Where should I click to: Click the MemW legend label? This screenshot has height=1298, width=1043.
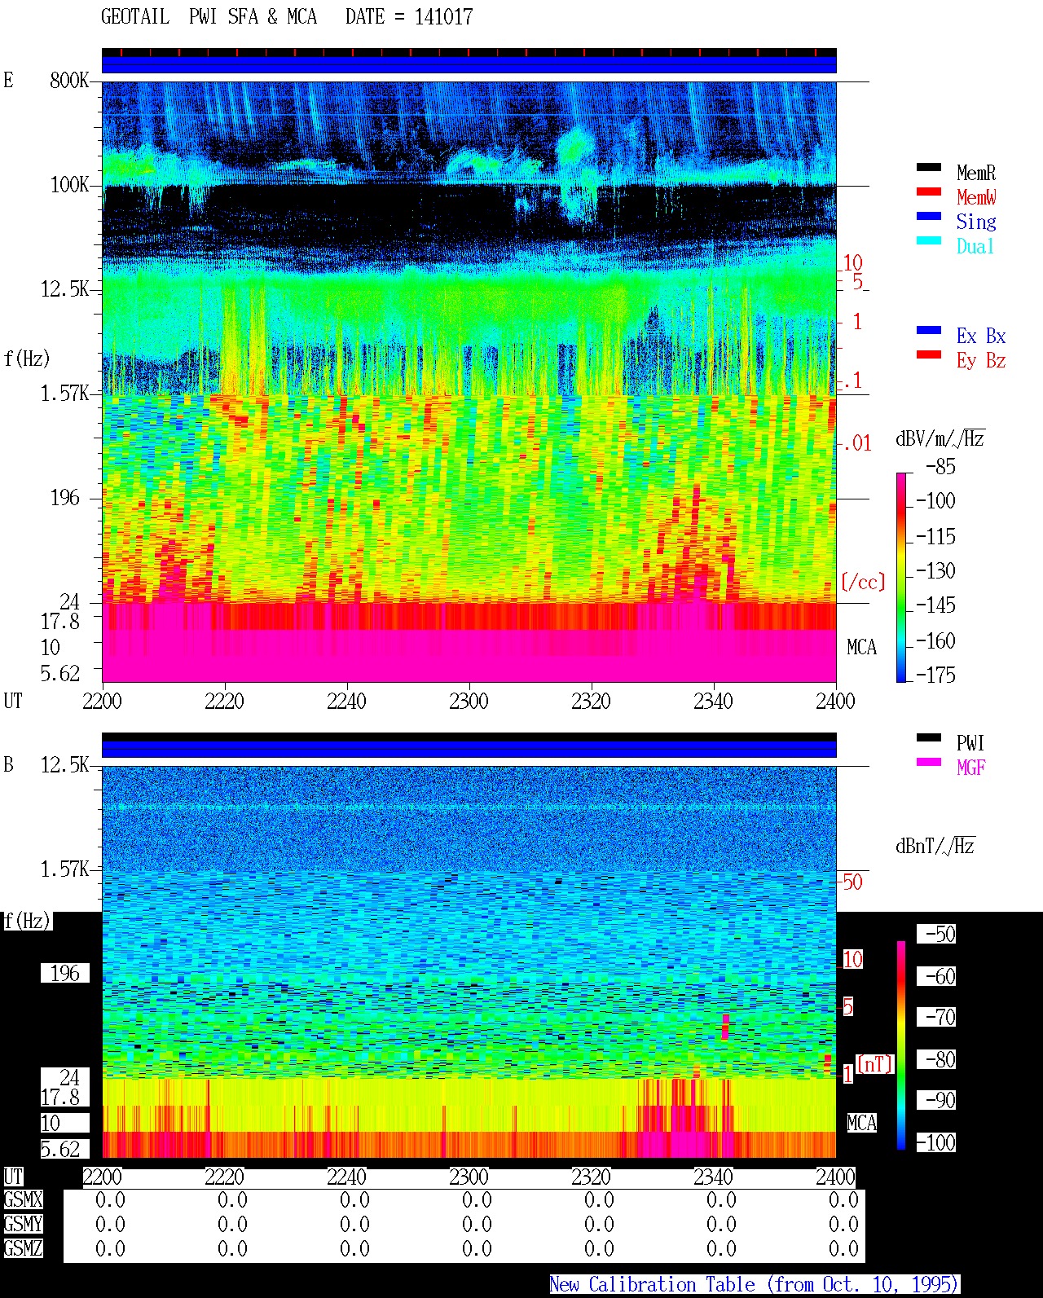pos(976,197)
